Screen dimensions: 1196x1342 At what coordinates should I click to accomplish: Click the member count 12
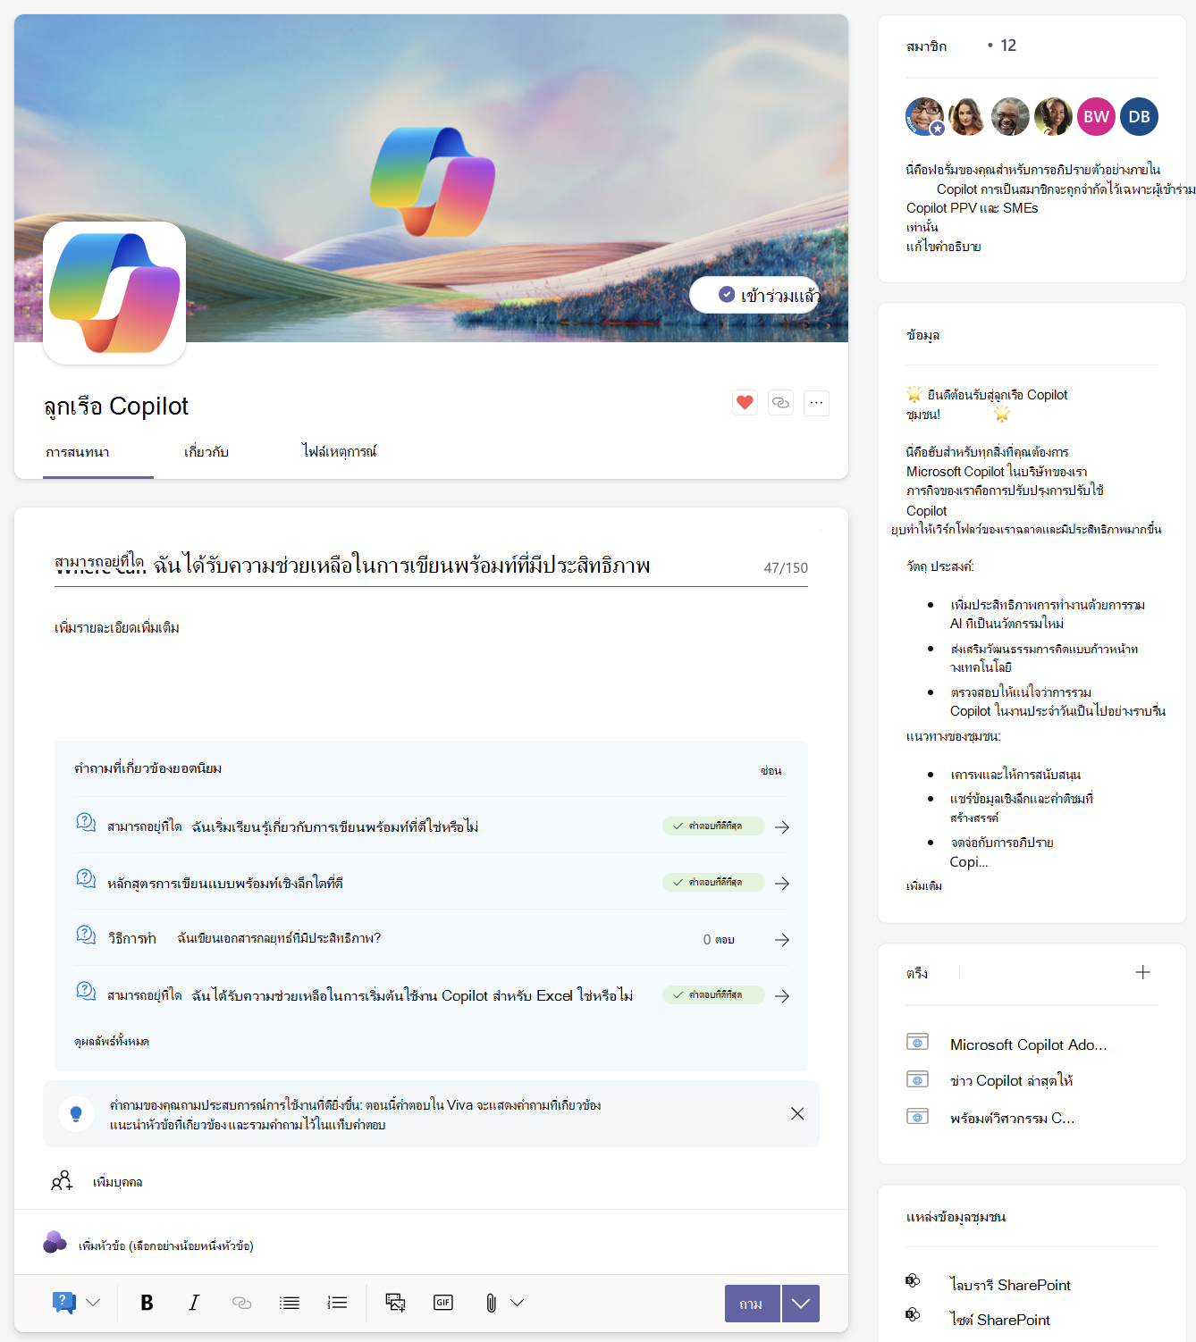1008,46
